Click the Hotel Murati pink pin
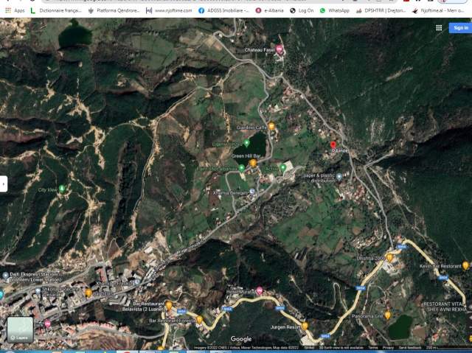Image resolution: width=472 pixels, height=353 pixels. pyautogui.click(x=259, y=291)
